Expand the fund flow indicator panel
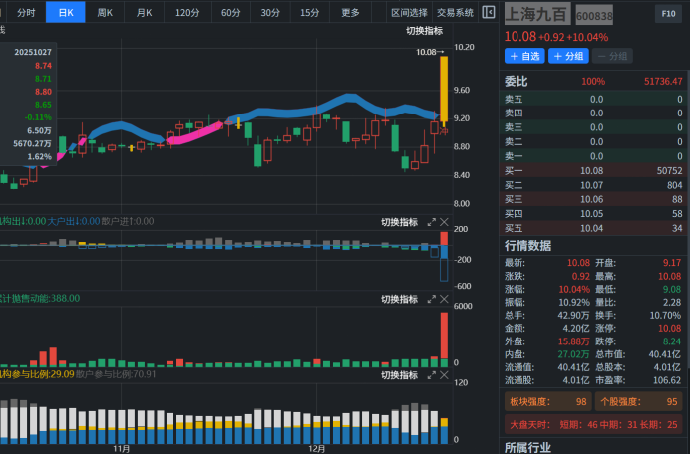This screenshot has width=690, height=455. (432, 222)
